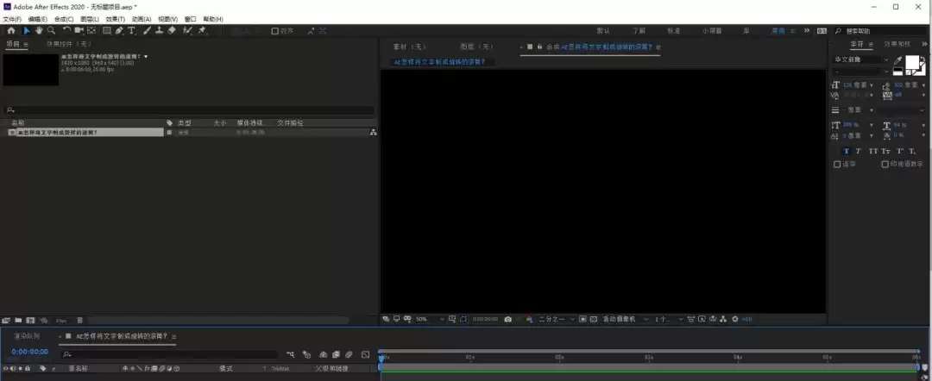Toggle faux bold text button
This screenshot has height=381, width=932.
(x=847, y=151)
